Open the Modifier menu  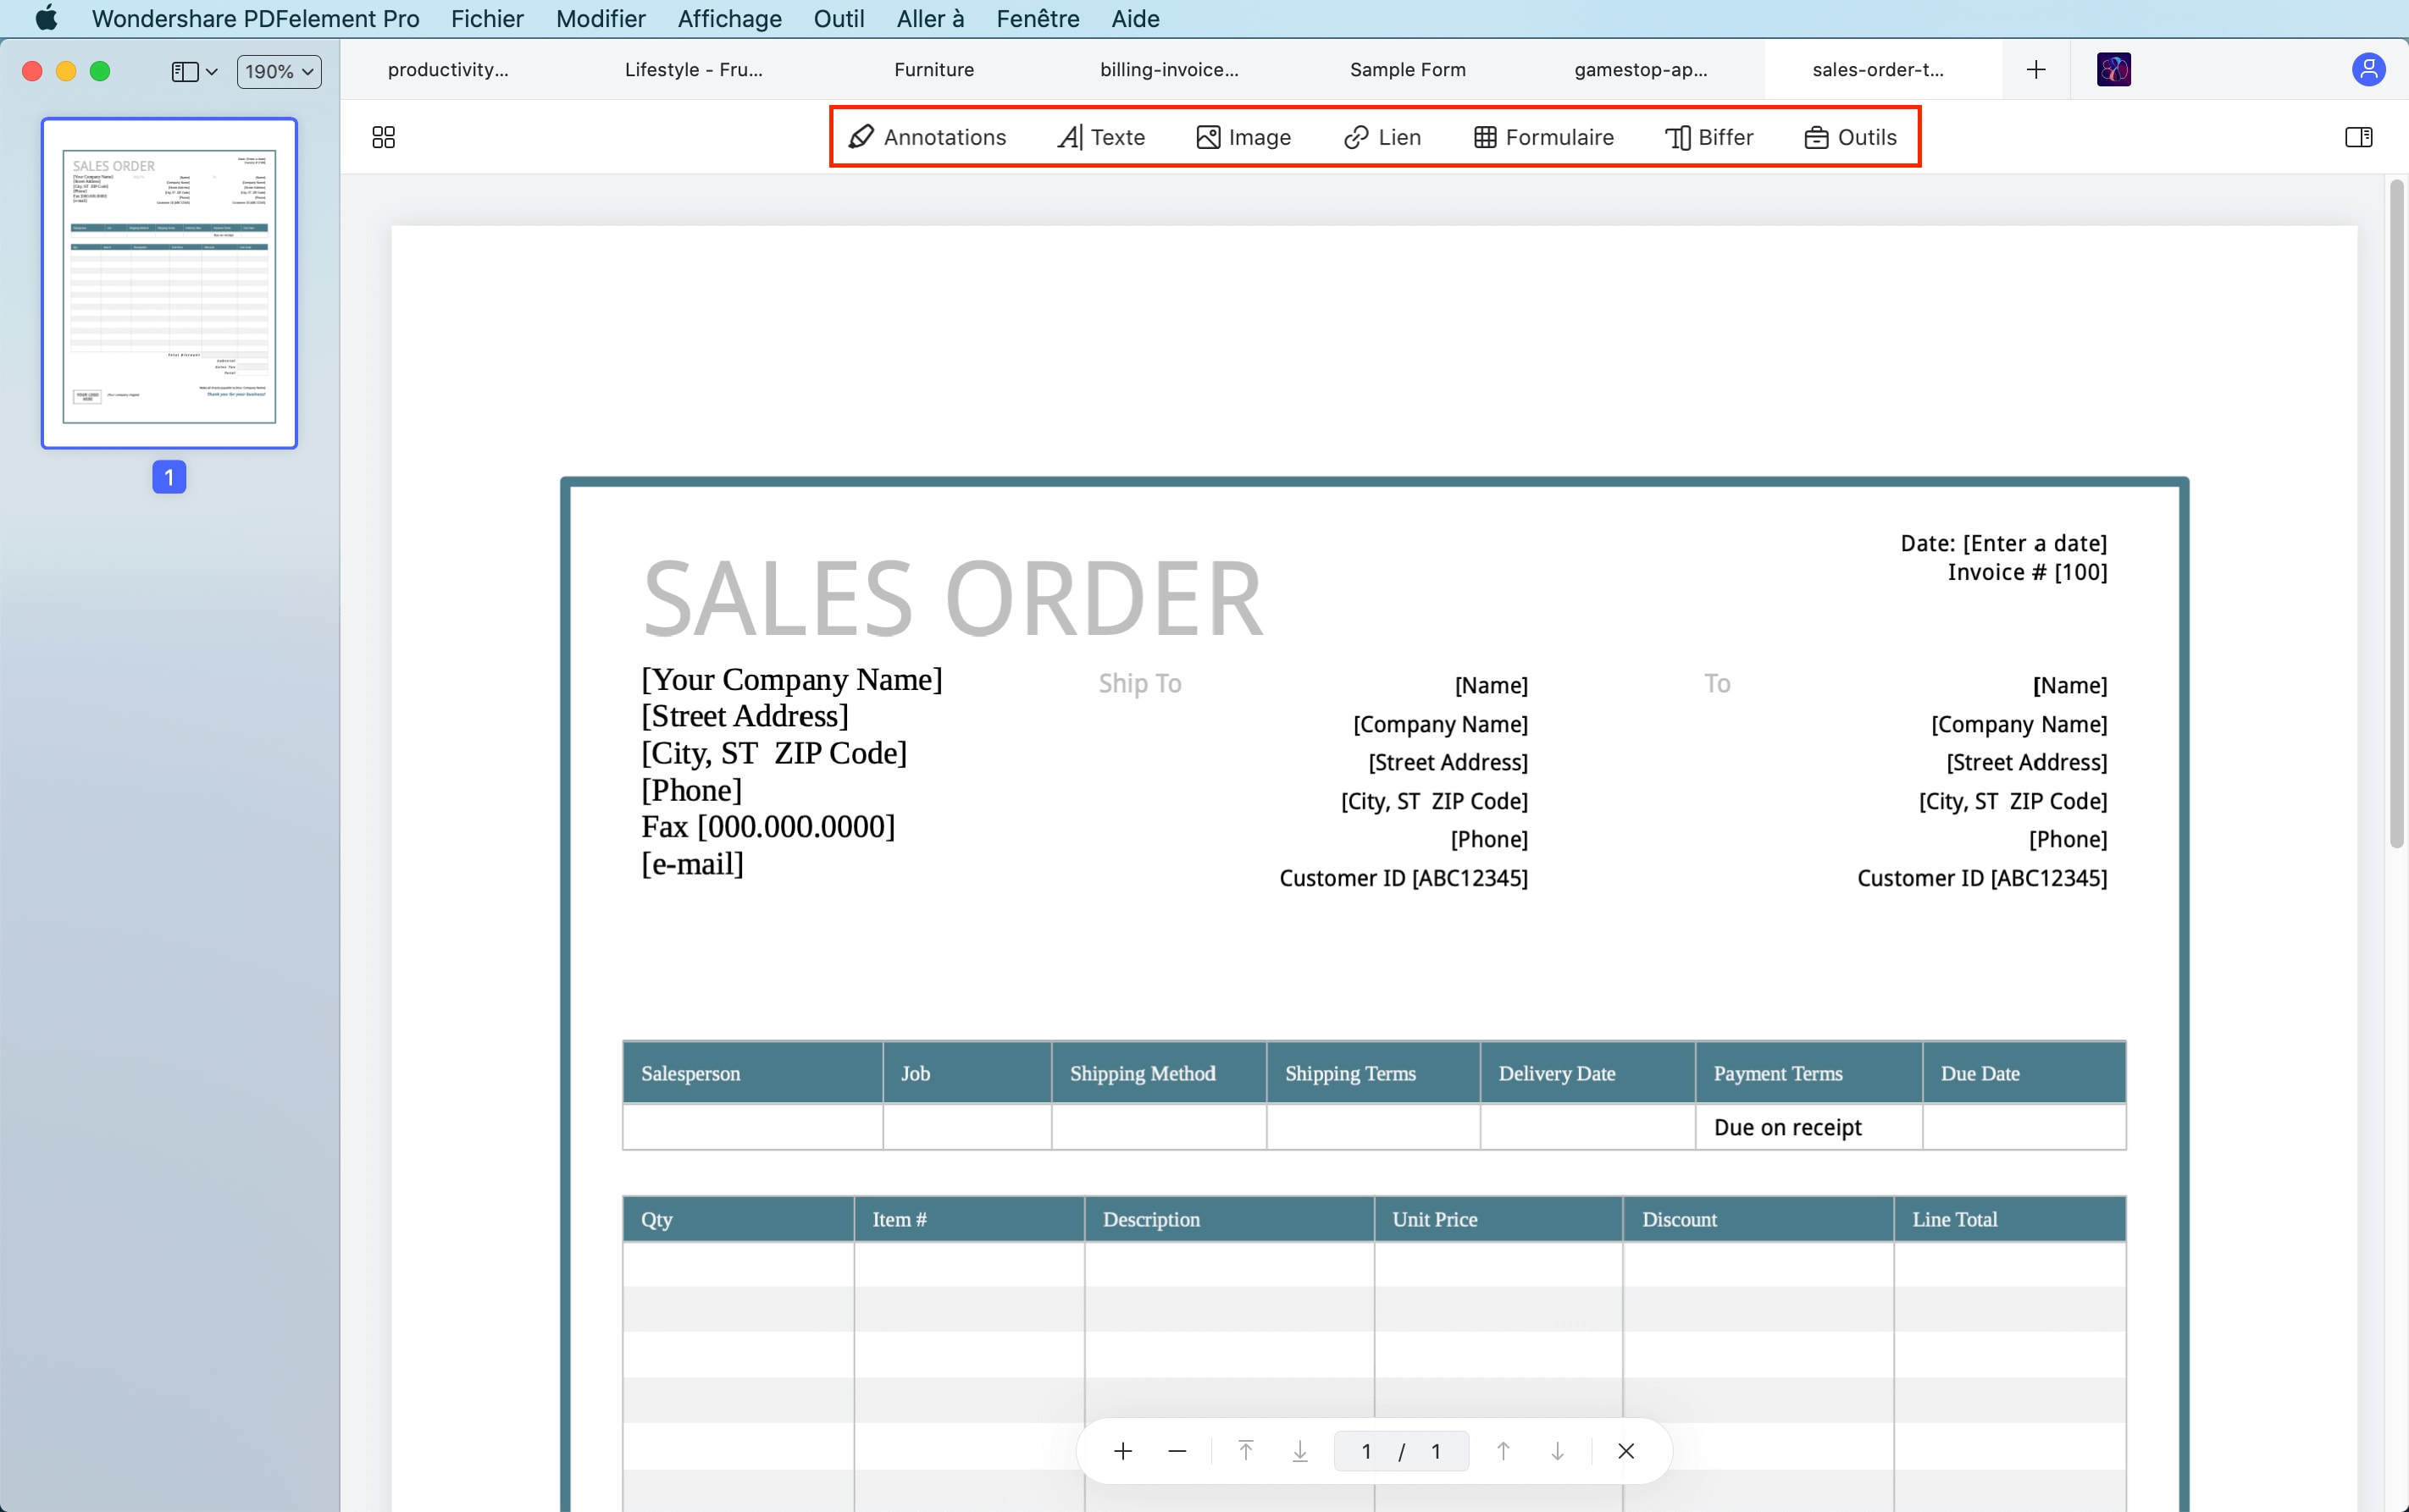click(601, 19)
